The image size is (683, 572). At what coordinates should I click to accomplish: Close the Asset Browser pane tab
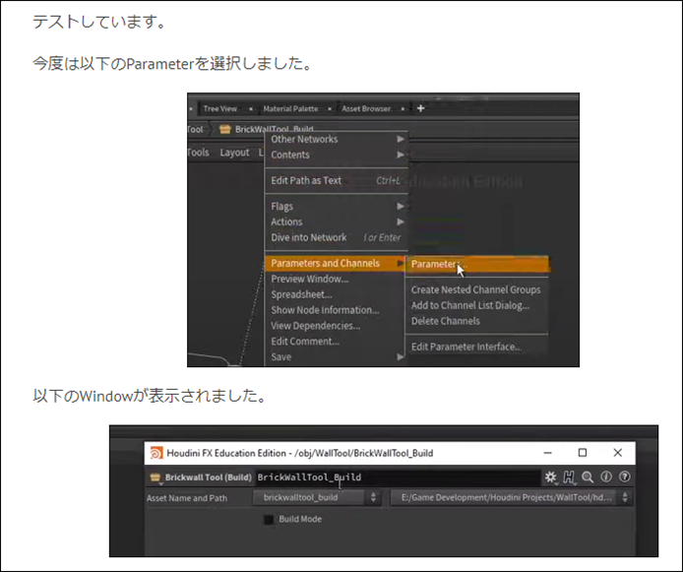[x=403, y=109]
